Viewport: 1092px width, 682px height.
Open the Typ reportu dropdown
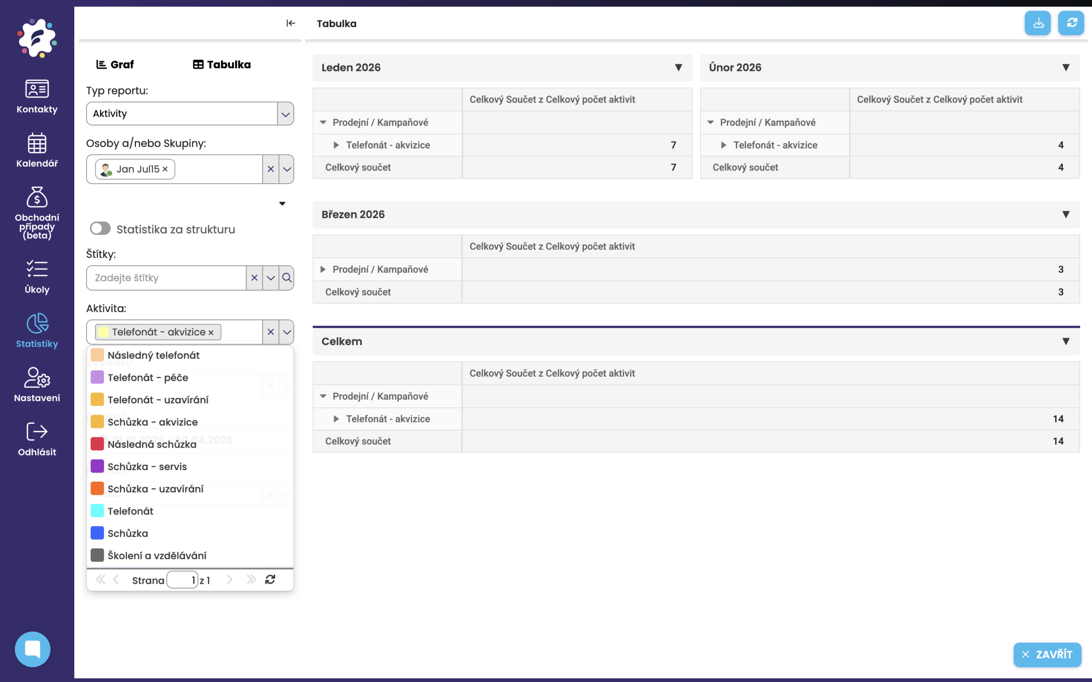(285, 114)
